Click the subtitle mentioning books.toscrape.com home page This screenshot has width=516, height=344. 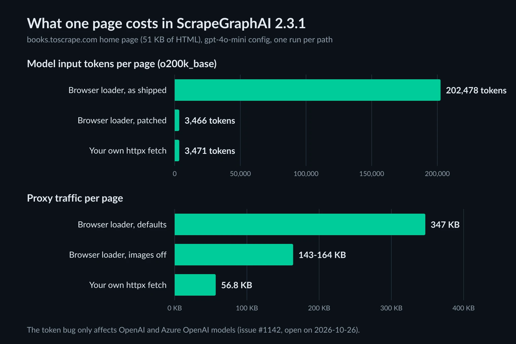click(180, 40)
